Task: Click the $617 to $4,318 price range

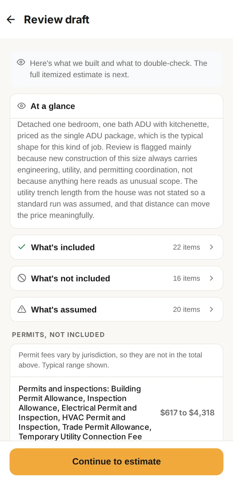Action: coord(188,412)
